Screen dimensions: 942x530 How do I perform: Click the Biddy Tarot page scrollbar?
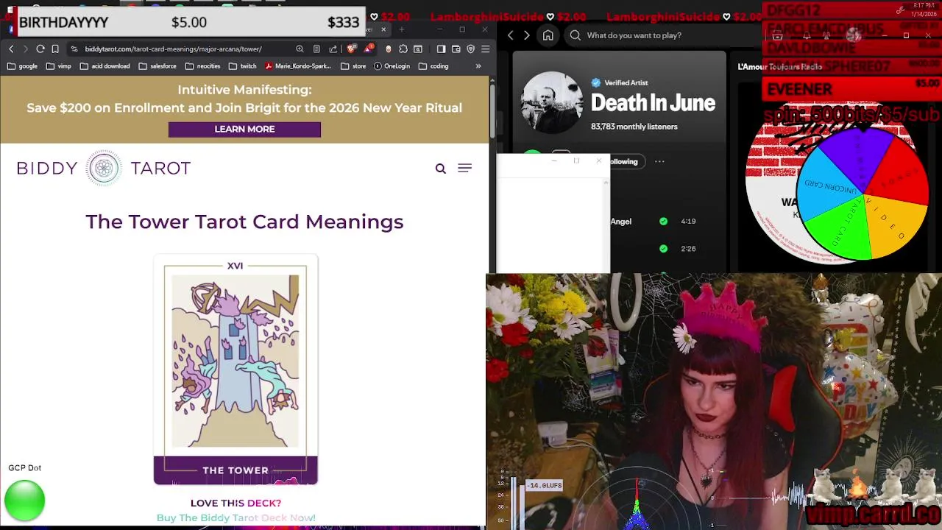click(x=492, y=110)
